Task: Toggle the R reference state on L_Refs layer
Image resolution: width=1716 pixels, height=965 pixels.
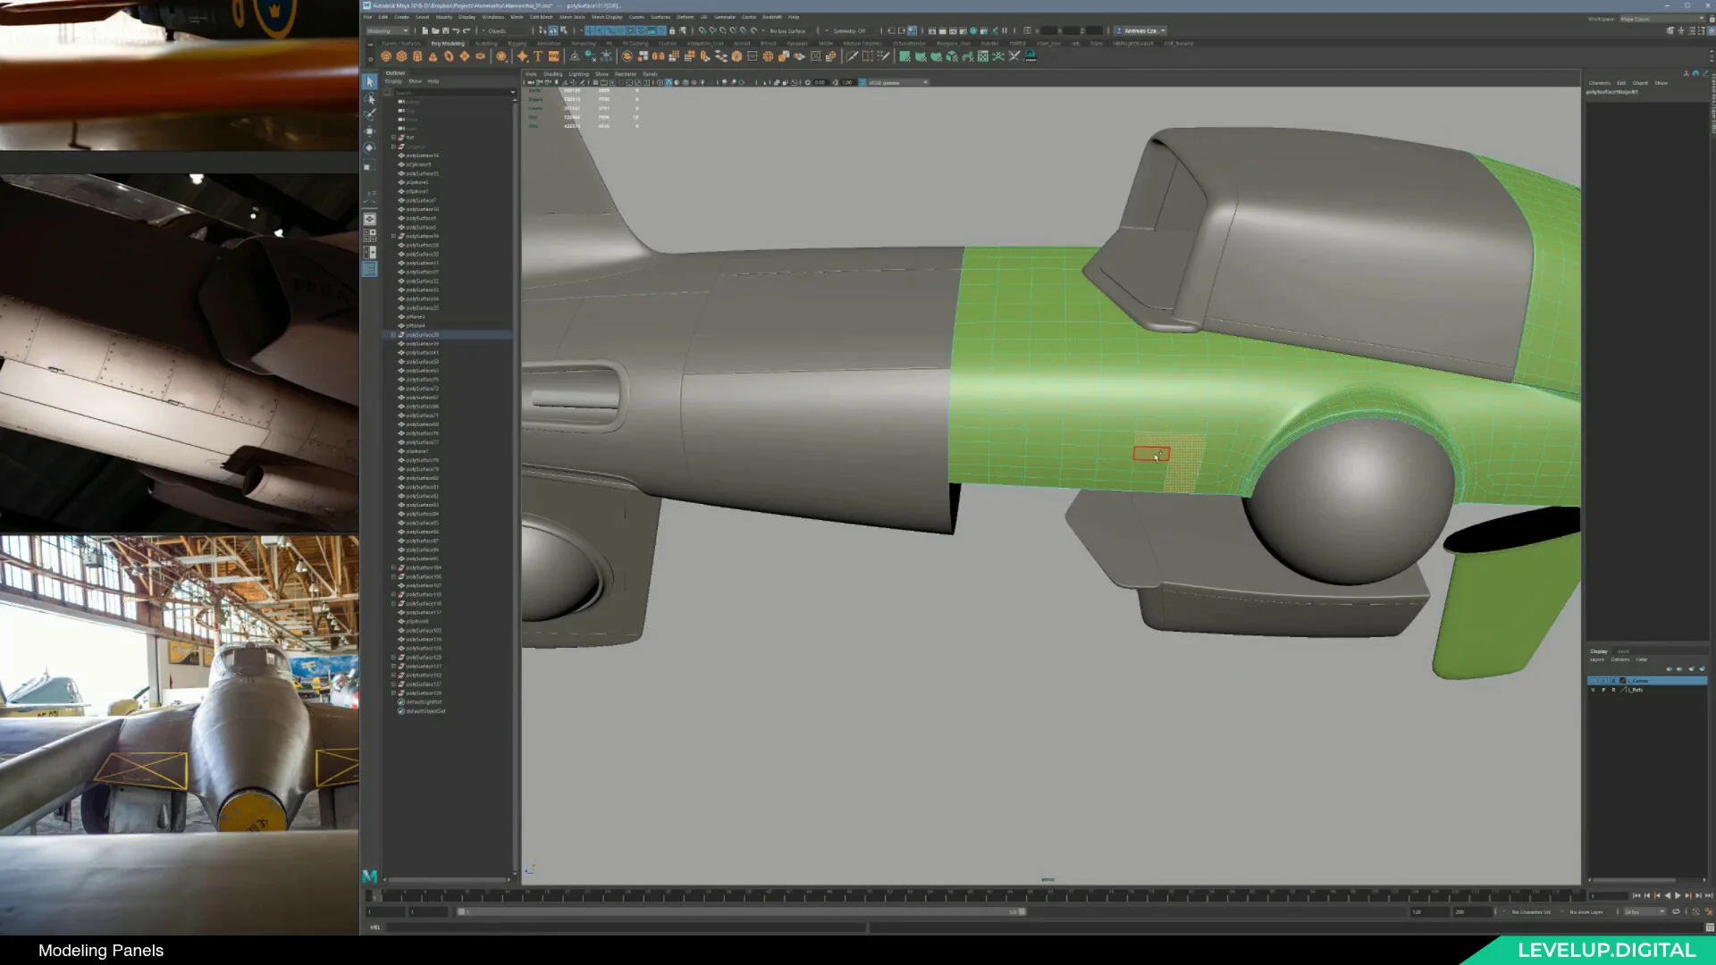Action: (x=1614, y=690)
